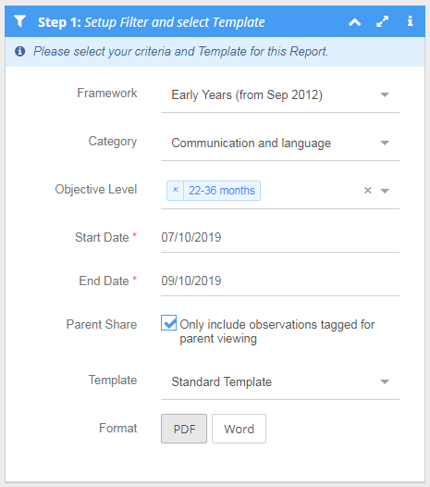
Task: Open the Template dropdown
Action: pos(280,381)
